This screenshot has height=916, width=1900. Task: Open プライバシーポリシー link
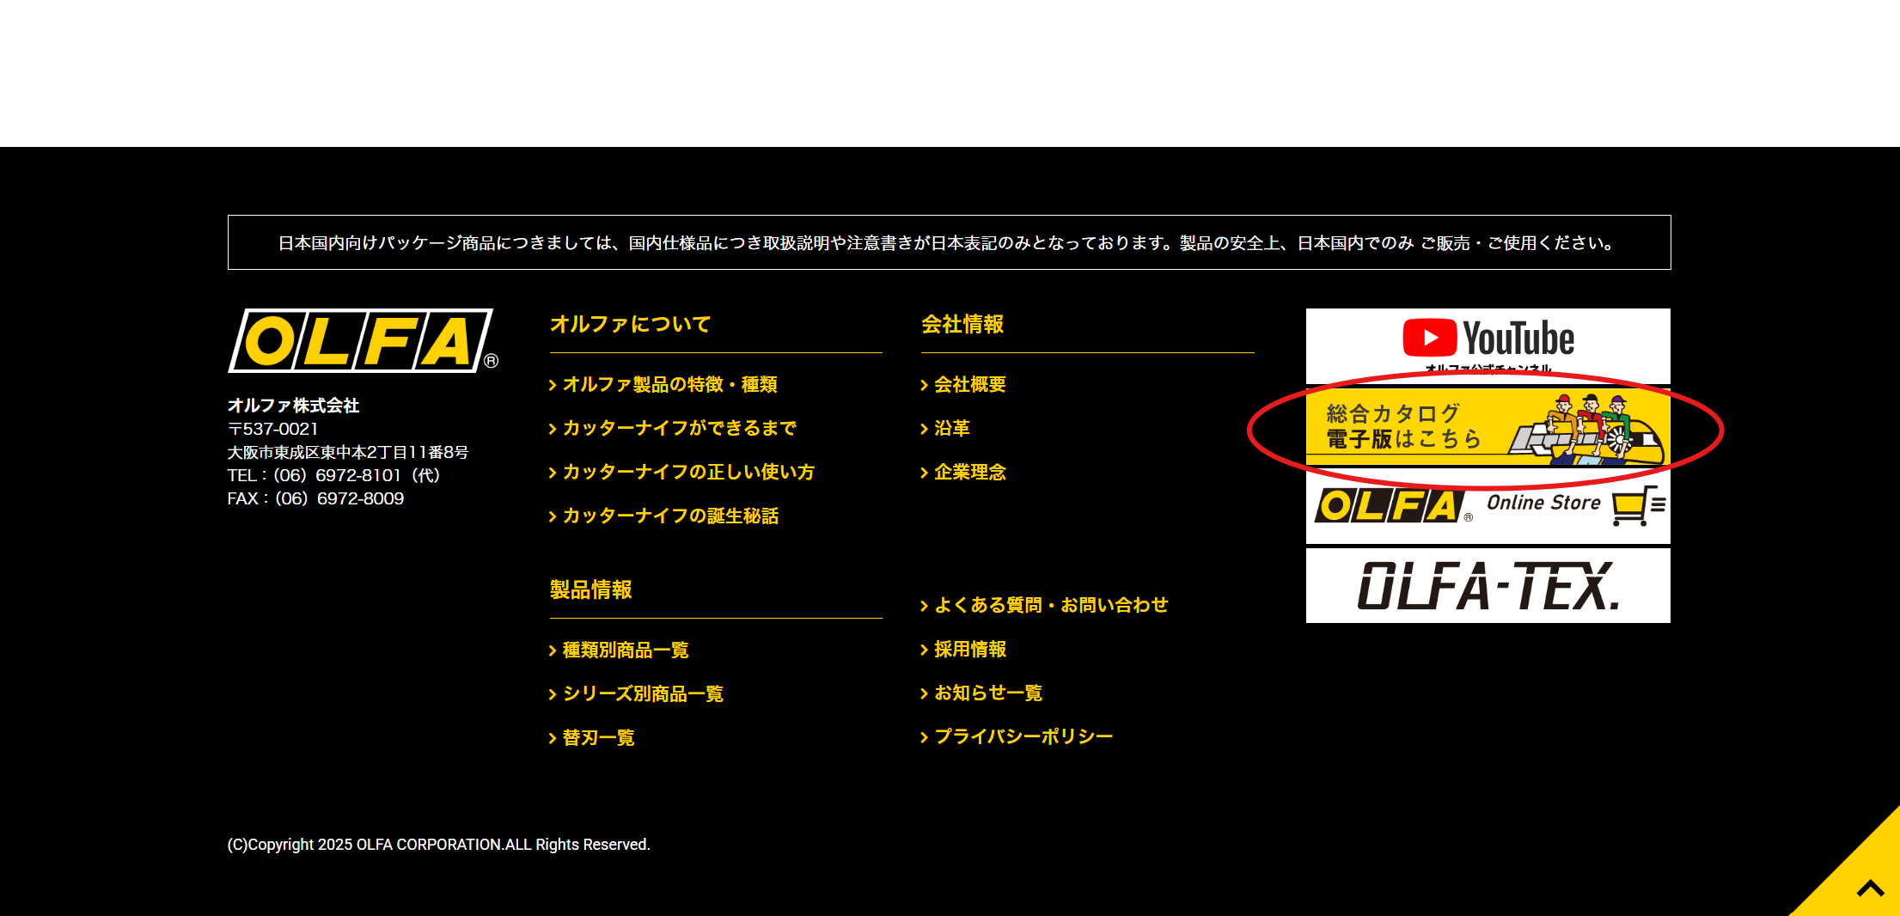tap(1023, 737)
